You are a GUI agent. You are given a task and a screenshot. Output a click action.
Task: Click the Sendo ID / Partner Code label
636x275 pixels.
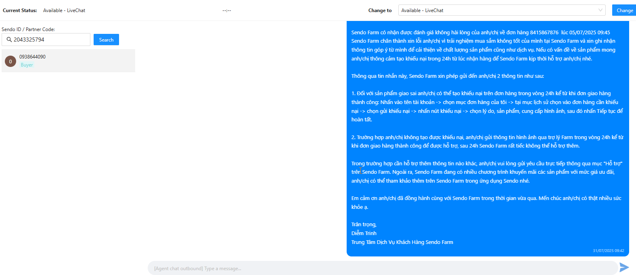pyautogui.click(x=28, y=29)
